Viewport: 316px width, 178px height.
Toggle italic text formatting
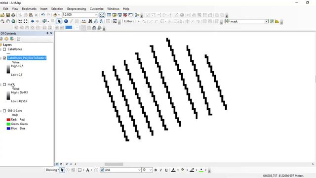161,170
